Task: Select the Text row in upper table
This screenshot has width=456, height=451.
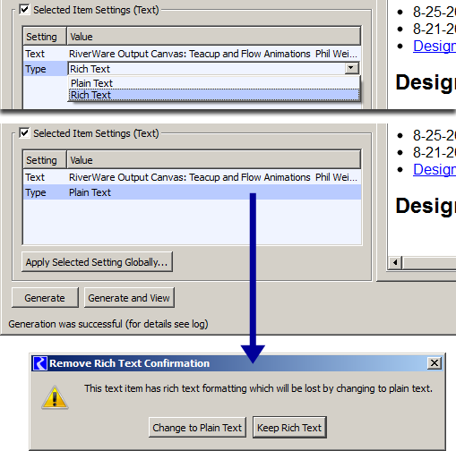Action: [x=192, y=54]
